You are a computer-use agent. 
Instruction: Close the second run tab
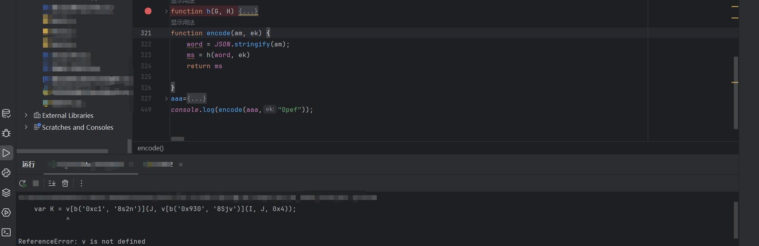[181, 165]
